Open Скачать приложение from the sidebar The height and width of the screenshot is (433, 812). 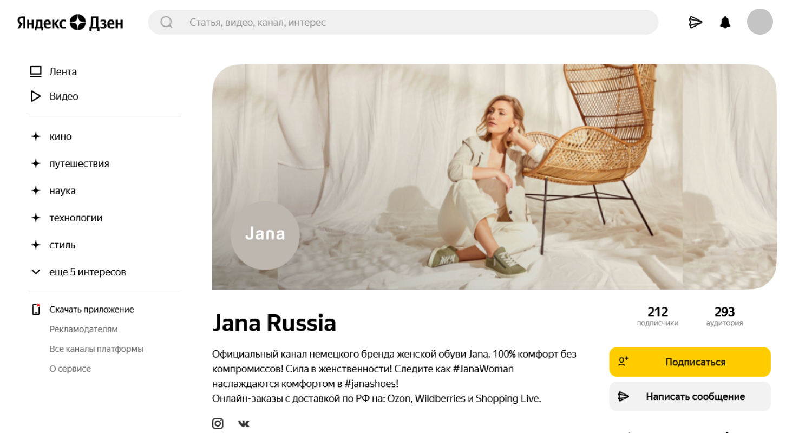pyautogui.click(x=91, y=309)
